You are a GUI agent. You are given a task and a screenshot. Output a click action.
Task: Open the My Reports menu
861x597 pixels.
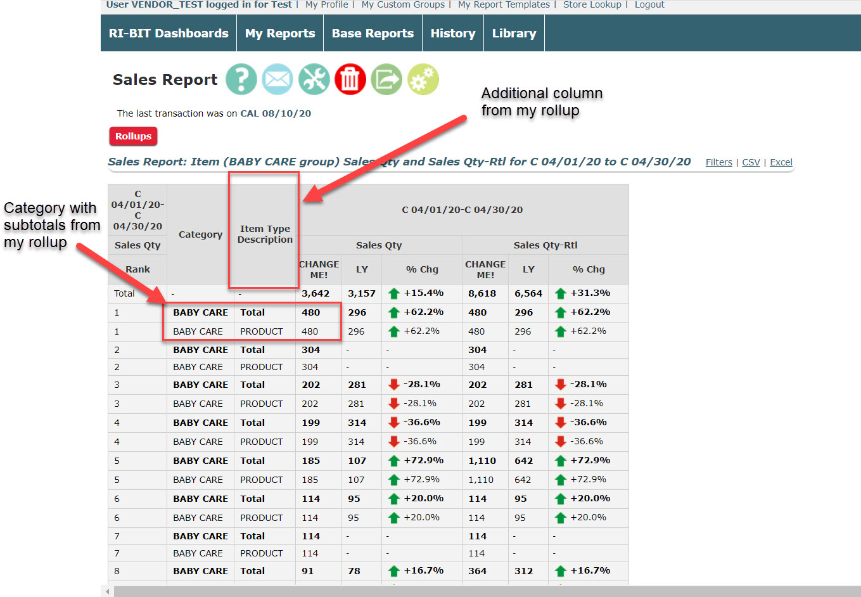pos(280,34)
